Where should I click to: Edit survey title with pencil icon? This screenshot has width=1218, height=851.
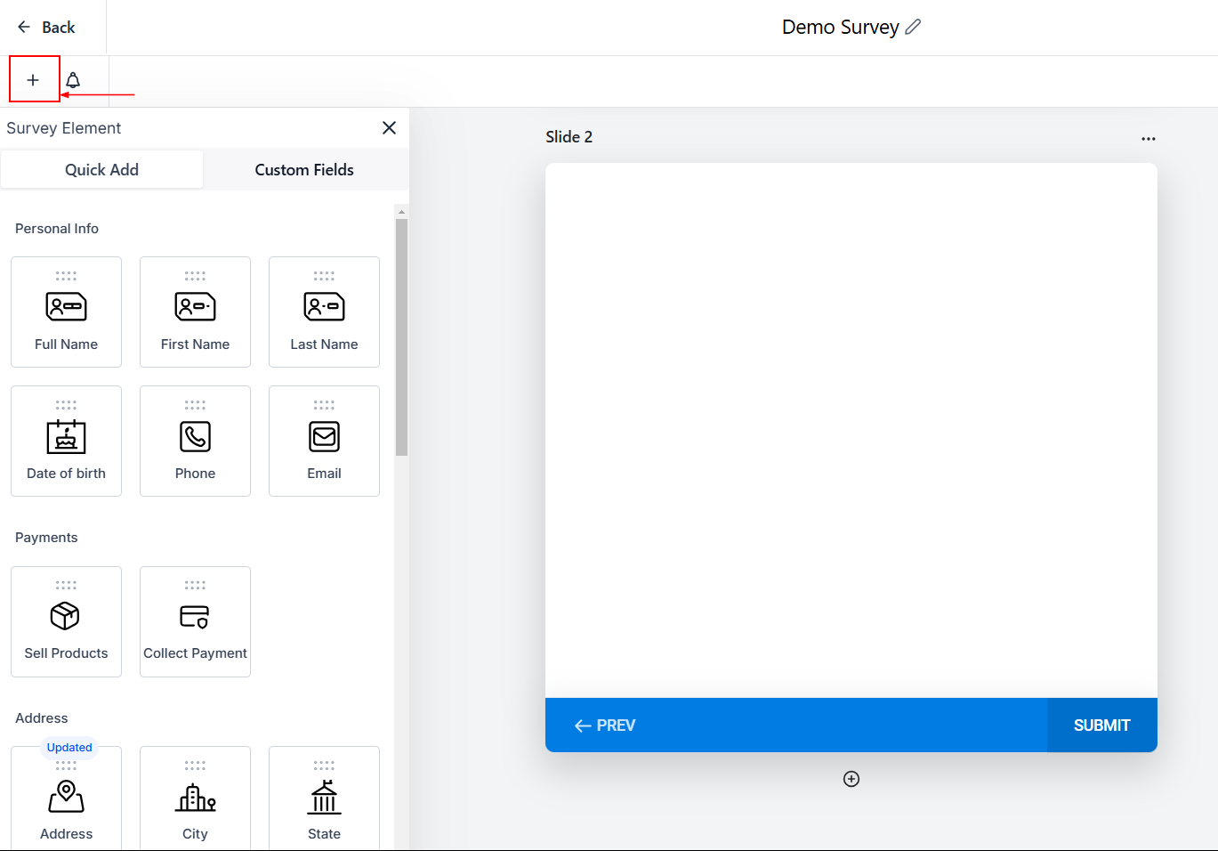click(x=913, y=27)
